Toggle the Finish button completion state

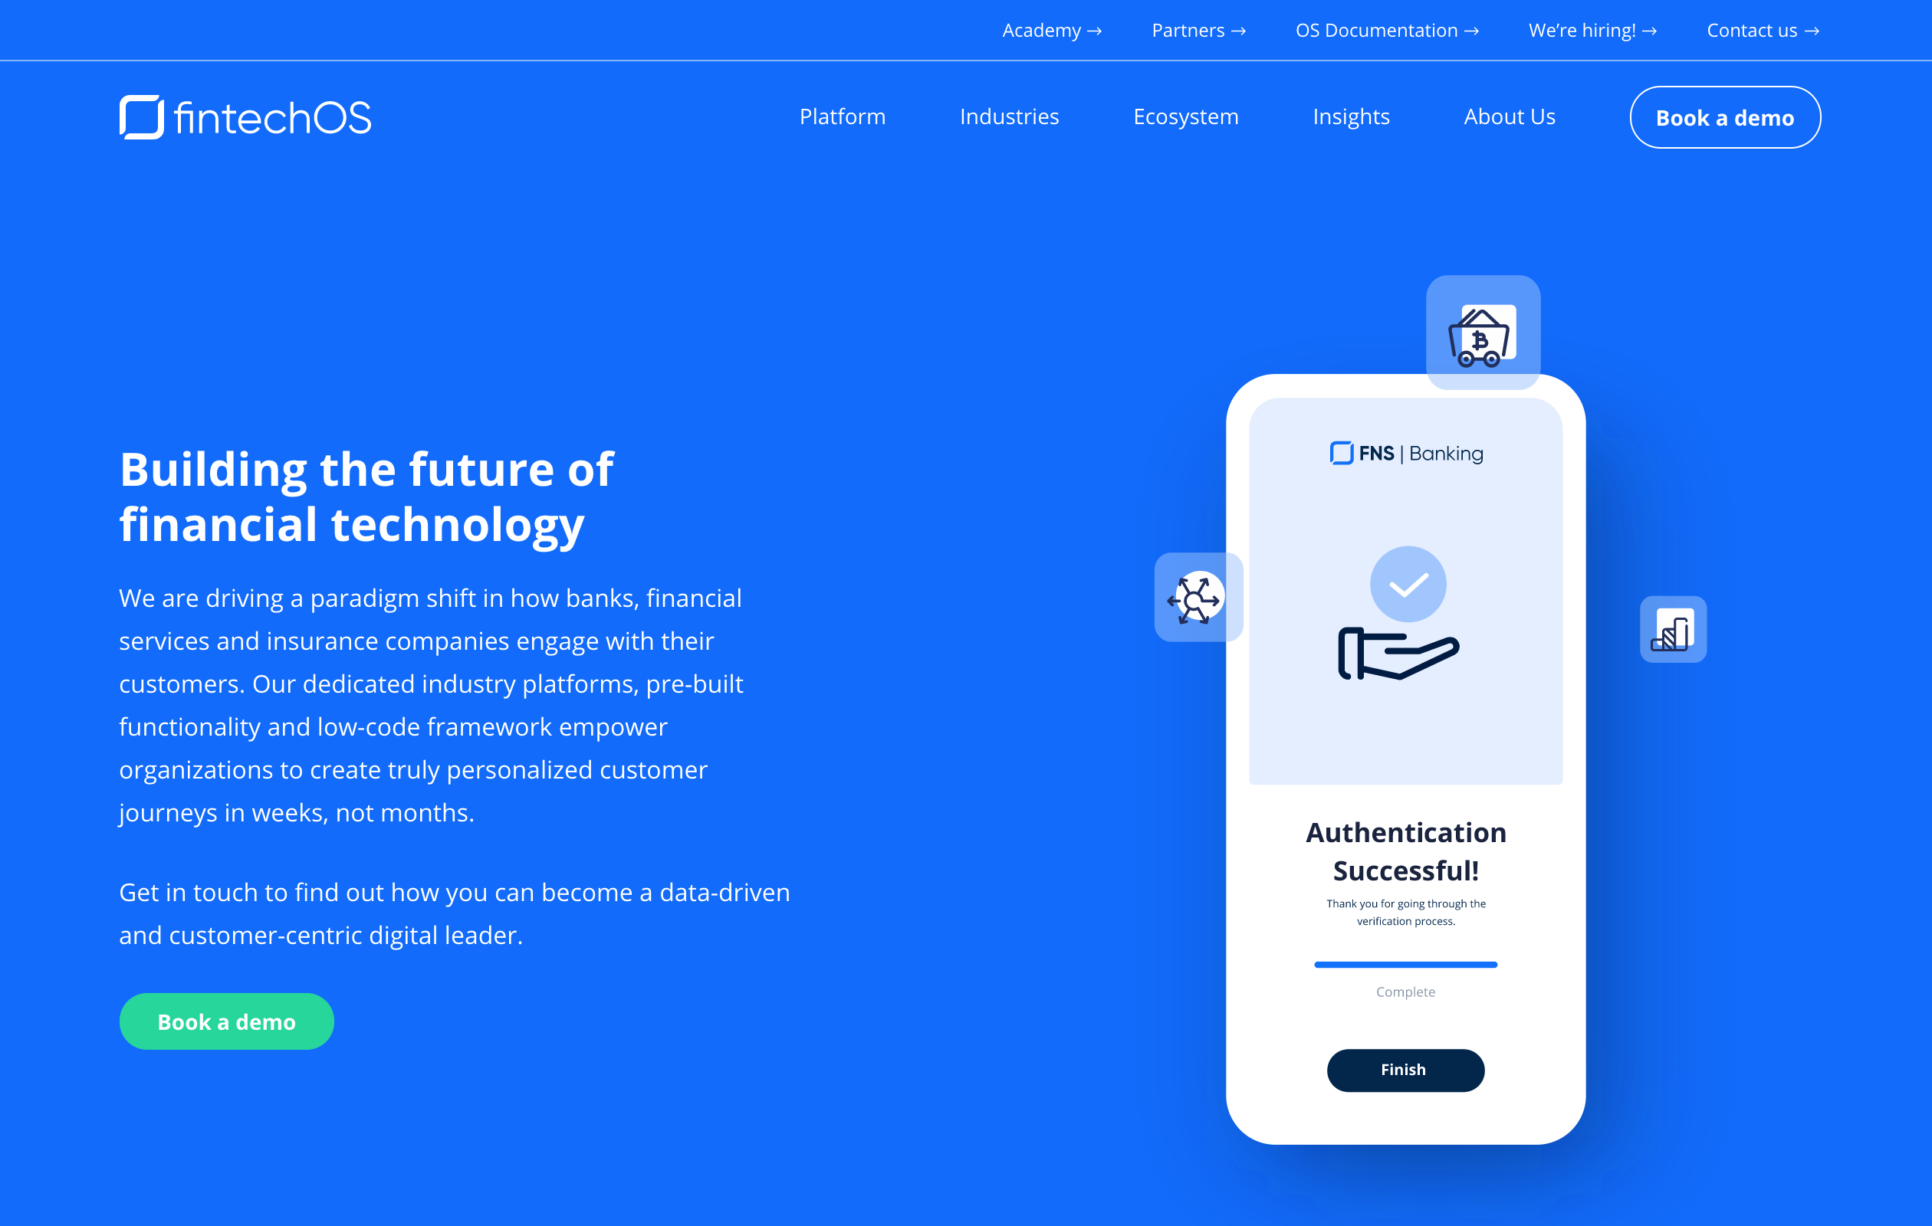click(x=1404, y=1070)
